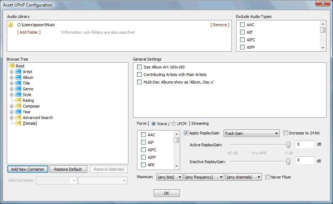Viewport: 333px width, 204px height.
Task: Click the Inactive ReplayGain dB input field
Action: pos(305,160)
